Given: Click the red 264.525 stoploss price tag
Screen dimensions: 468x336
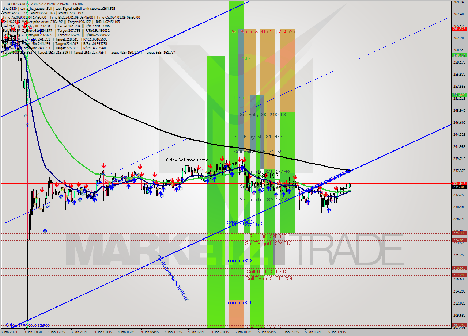Looking at the screenshot, I should click(x=459, y=28).
